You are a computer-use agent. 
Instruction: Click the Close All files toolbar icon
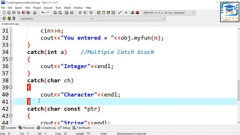pyautogui.click(x=28, y=13)
